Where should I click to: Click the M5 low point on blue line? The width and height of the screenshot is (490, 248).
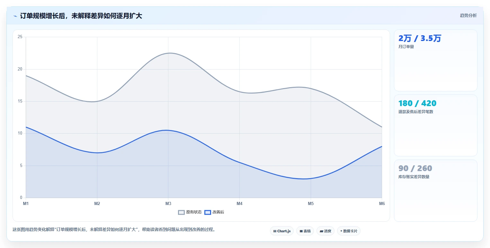click(311, 178)
